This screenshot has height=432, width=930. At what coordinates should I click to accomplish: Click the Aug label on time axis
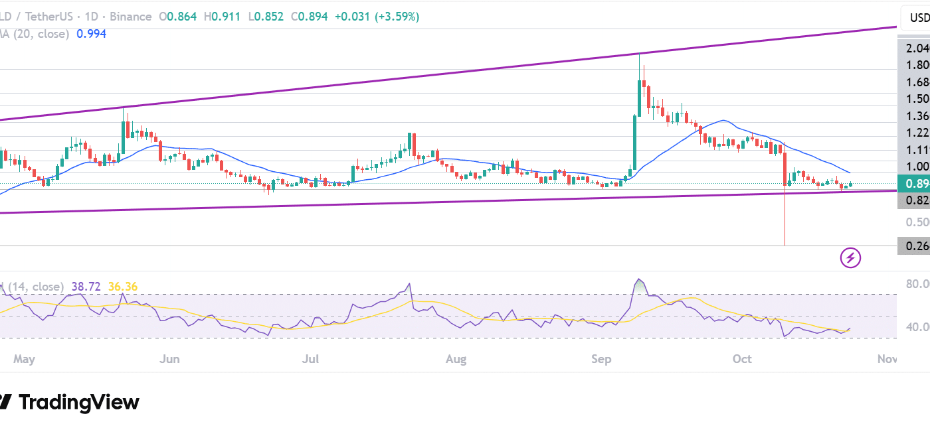pos(456,359)
